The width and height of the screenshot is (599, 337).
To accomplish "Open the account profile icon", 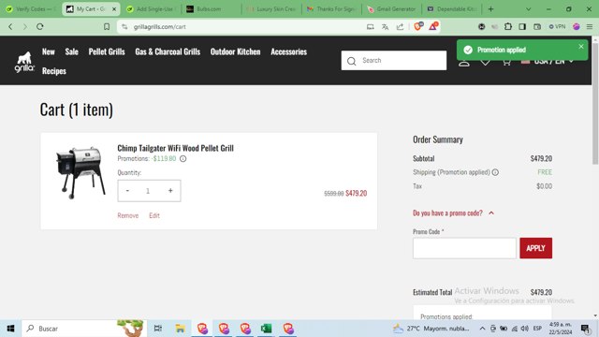I will [464, 63].
